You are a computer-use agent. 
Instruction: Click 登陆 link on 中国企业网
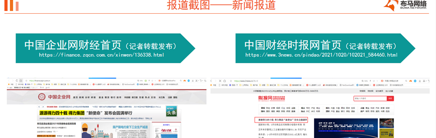coord(175,97)
